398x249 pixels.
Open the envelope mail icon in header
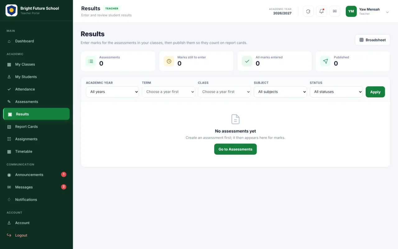click(x=335, y=11)
